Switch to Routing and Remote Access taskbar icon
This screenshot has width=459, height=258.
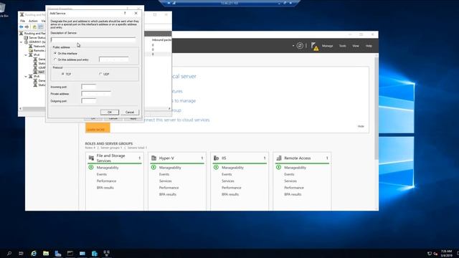point(107,253)
